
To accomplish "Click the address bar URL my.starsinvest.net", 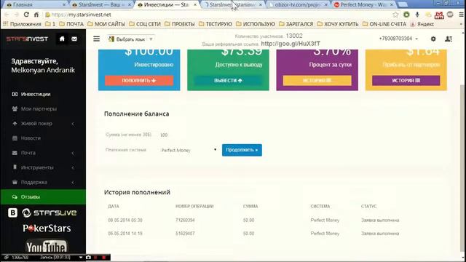I will tap(81, 15).
